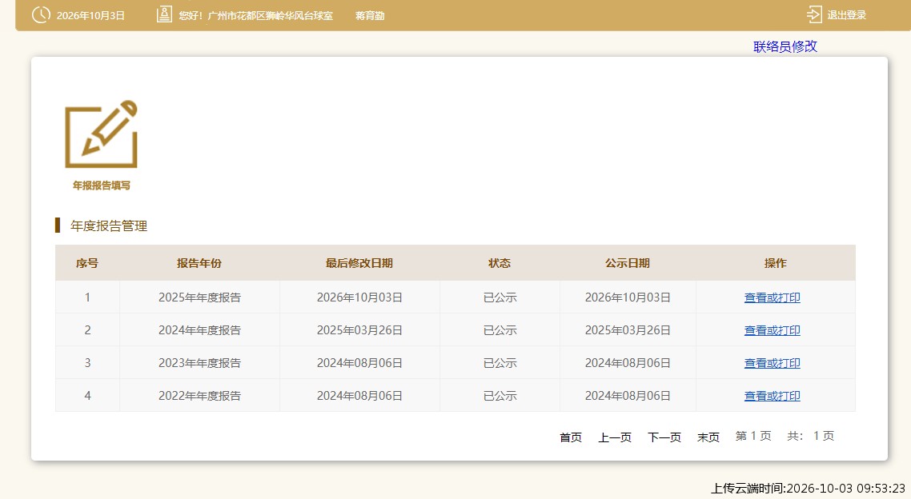Select the row cell 2025年年度报告
Screen dimensions: 911x499
[199, 297]
